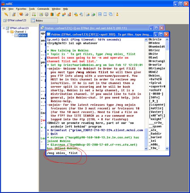Click chat scrollbar up arrow
The width and height of the screenshot is (190, 193).
click(x=146, y=40)
